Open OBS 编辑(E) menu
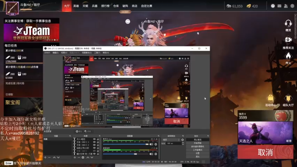Viewport: 297px width, 167px height. click(x=55, y=53)
